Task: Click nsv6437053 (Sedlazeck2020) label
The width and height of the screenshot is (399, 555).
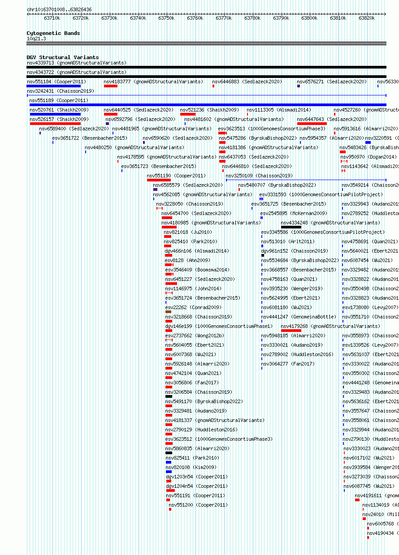Action: click(x=254, y=157)
